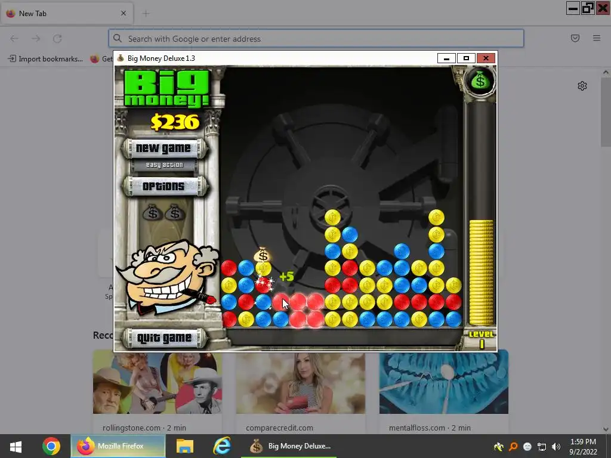Quit the current Big Money game
This screenshot has height=458, width=611.
coord(164,338)
